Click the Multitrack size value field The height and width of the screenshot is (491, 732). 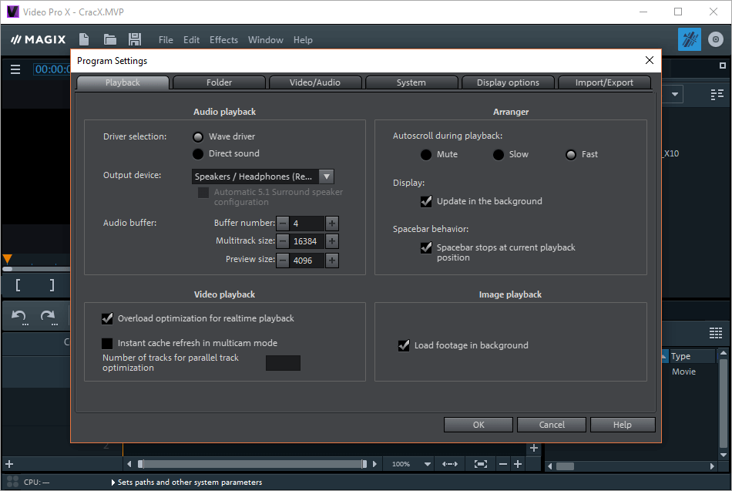[307, 241]
